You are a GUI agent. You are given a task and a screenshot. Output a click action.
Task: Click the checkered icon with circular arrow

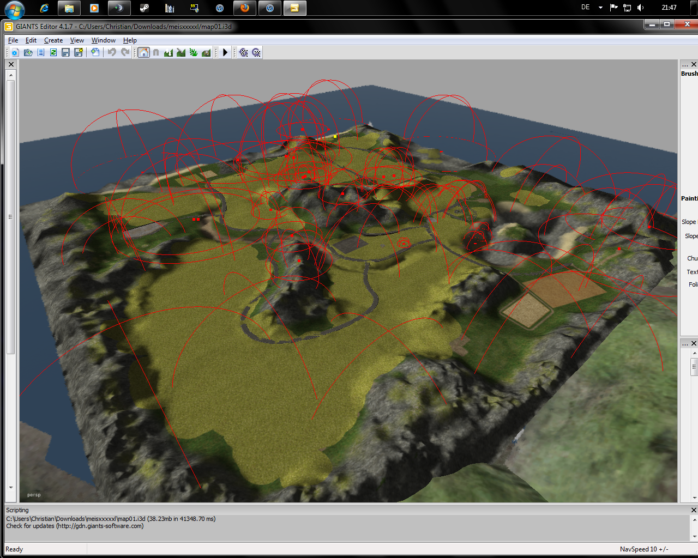click(x=256, y=52)
